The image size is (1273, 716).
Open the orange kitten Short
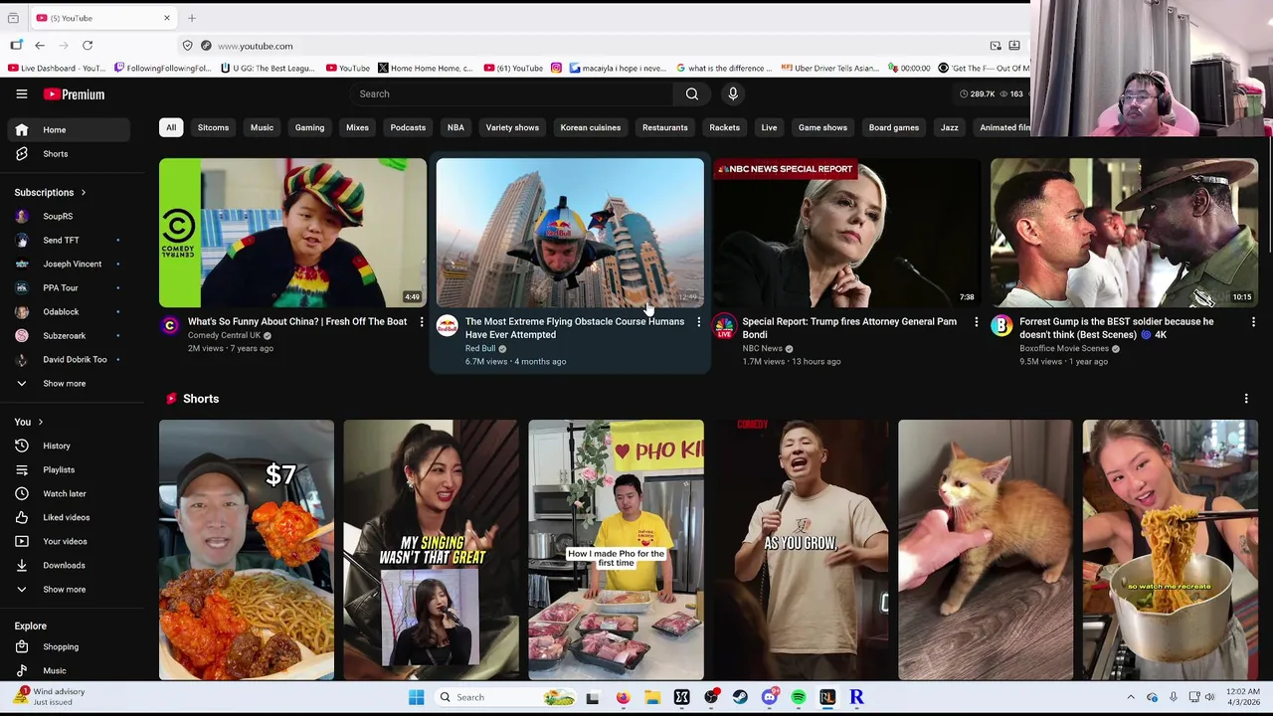[986, 550]
